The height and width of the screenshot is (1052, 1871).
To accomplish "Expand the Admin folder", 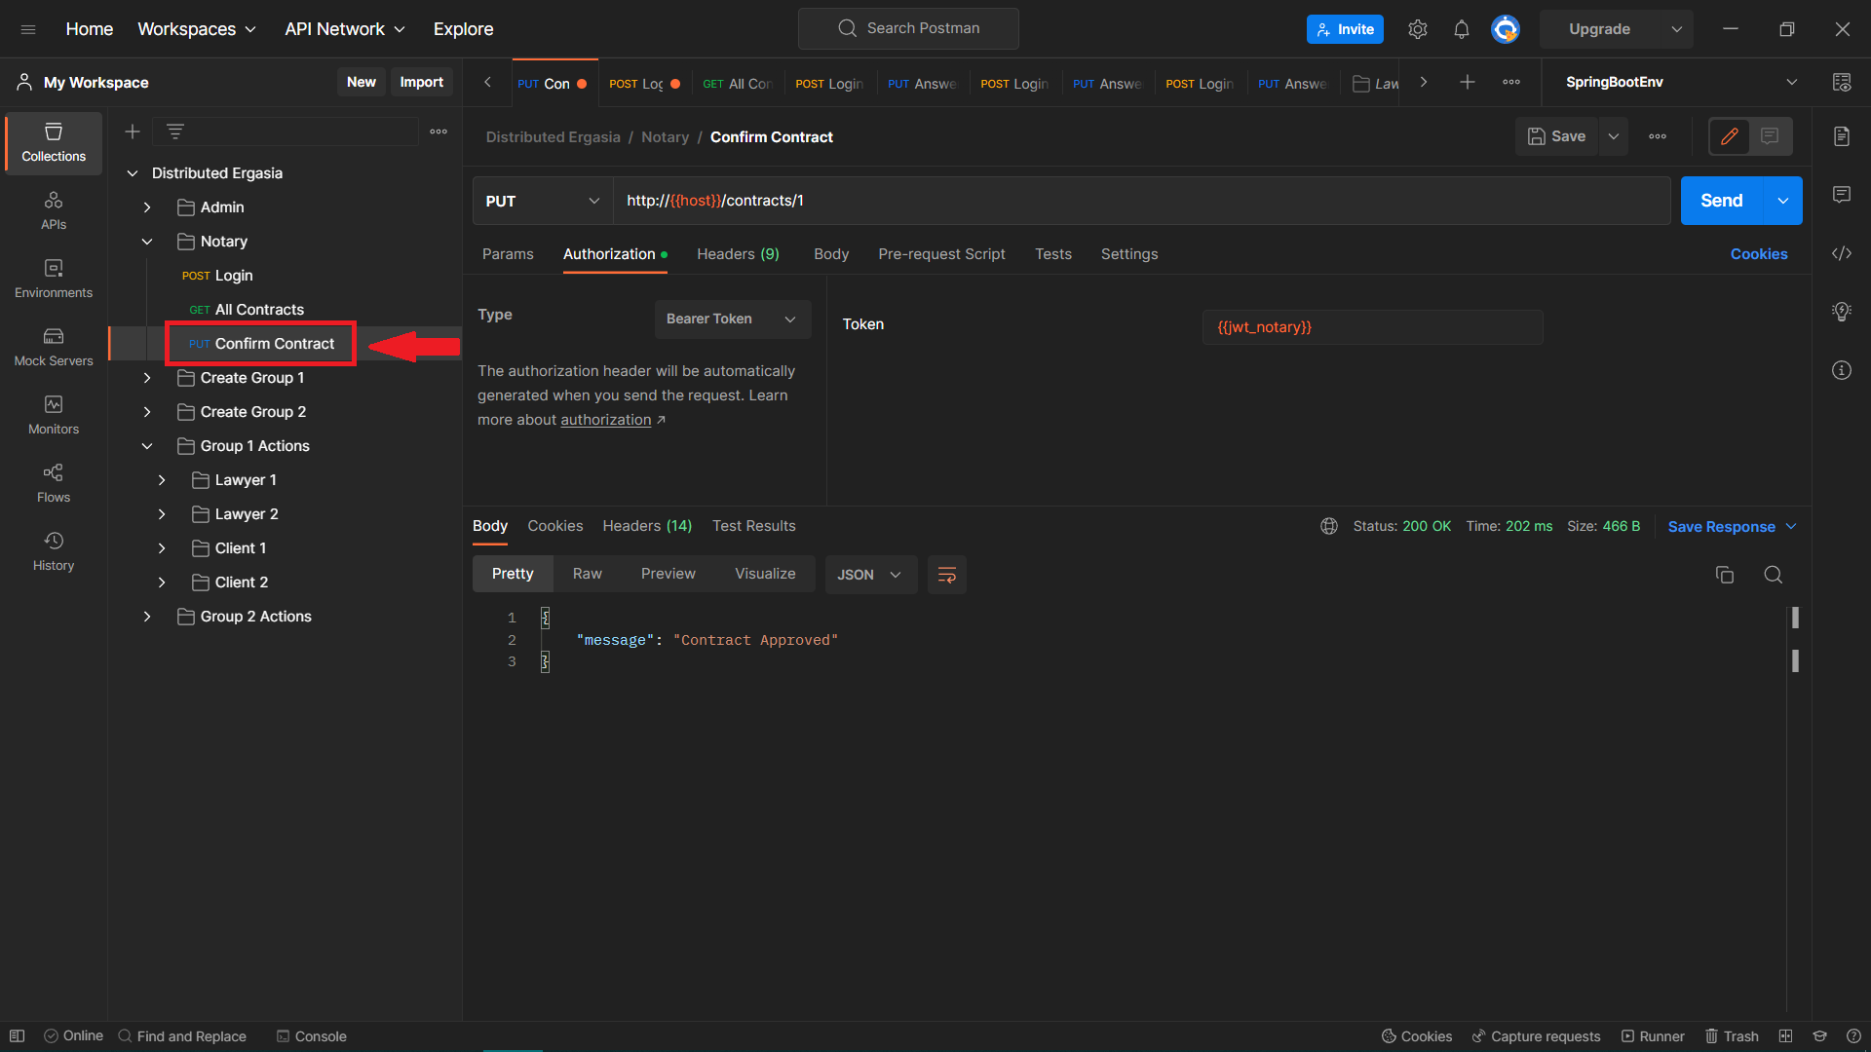I will coord(147,207).
